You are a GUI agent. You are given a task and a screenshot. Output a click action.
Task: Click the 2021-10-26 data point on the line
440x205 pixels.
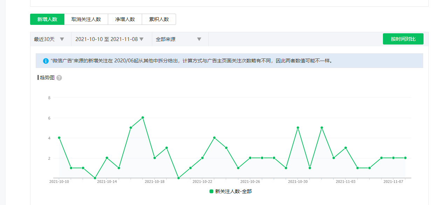tap(250, 158)
